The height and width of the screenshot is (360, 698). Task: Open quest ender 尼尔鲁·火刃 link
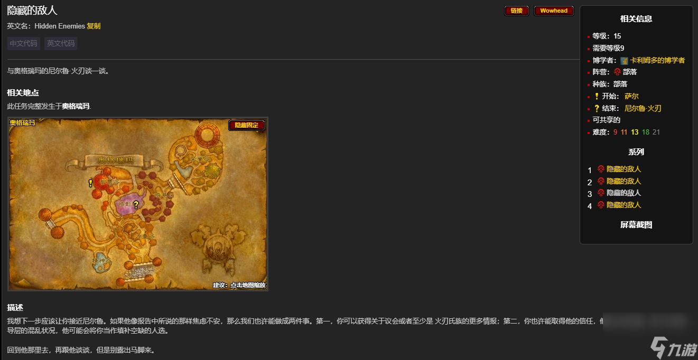click(x=643, y=108)
